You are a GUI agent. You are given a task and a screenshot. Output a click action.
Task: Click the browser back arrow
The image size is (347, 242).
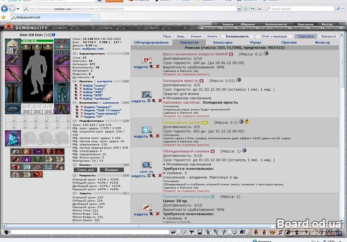click(5, 9)
